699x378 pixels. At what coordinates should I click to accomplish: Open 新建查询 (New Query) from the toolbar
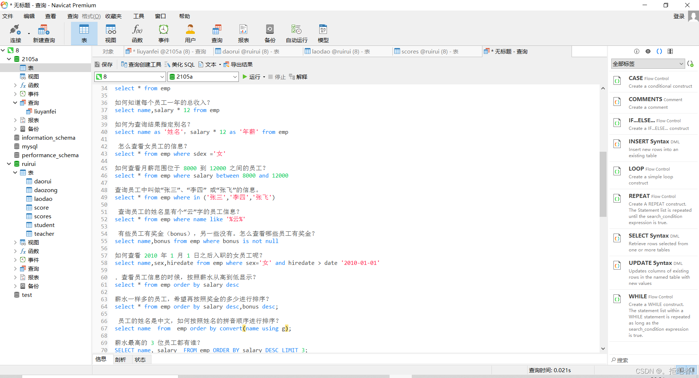click(x=44, y=33)
